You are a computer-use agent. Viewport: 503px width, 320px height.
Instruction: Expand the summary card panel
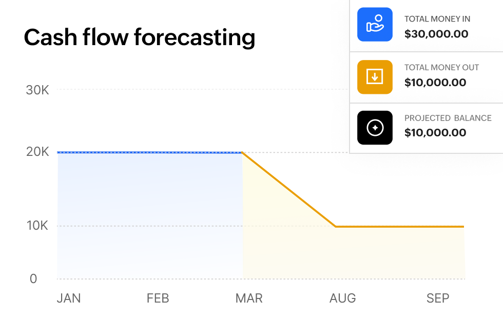tap(426, 77)
